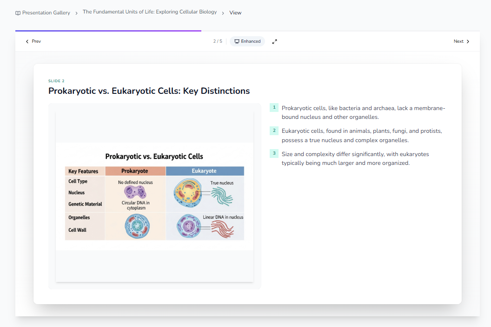Screen dimensions: 491x327
Task: Go to the next slide using the Next label
Action: tap(458, 41)
